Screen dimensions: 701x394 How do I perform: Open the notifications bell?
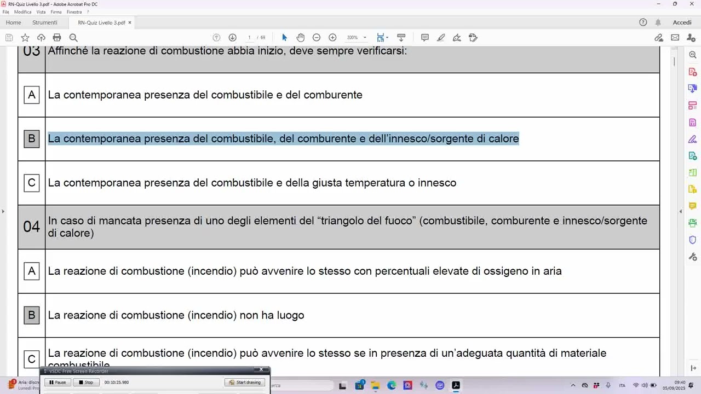pyautogui.click(x=658, y=22)
